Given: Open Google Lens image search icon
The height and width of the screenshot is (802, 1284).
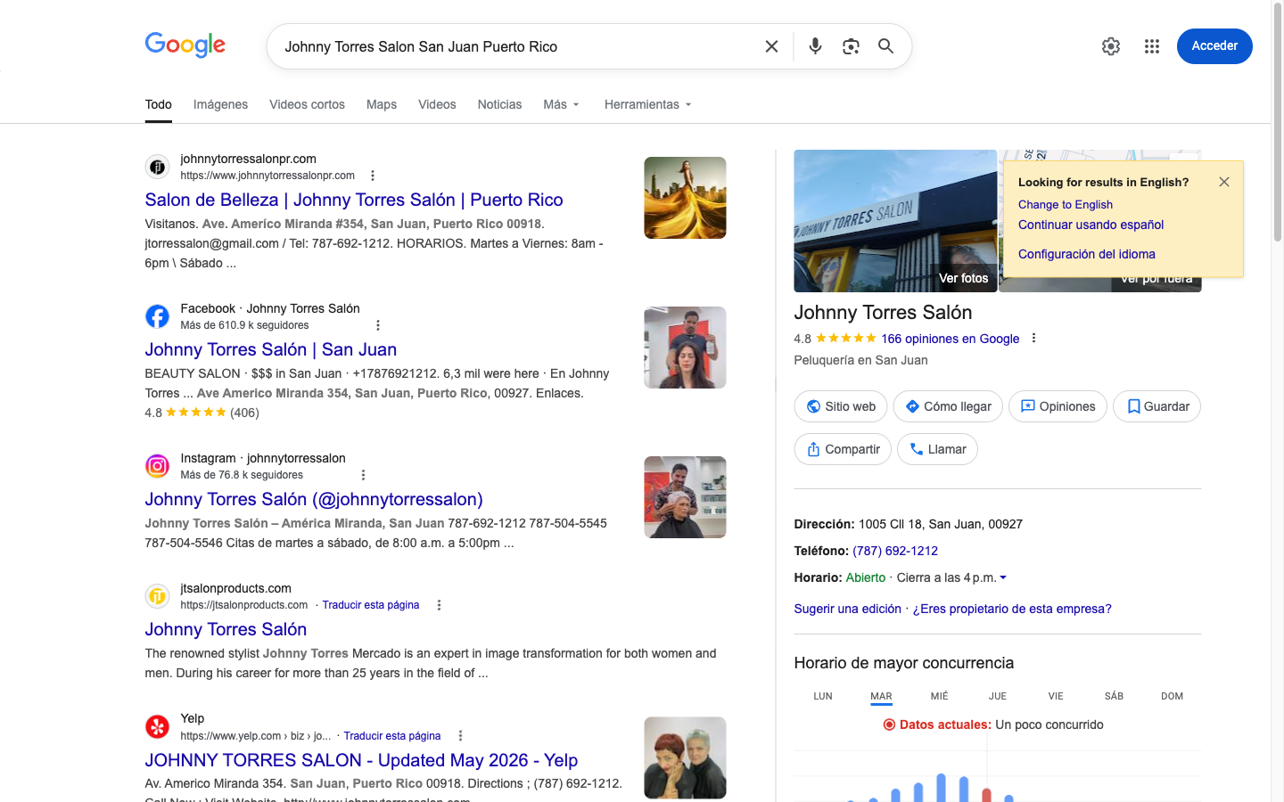Looking at the screenshot, I should pos(851,46).
